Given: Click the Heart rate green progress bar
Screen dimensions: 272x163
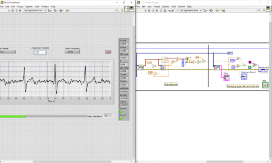Looking at the screenshot, I should point(43,117).
